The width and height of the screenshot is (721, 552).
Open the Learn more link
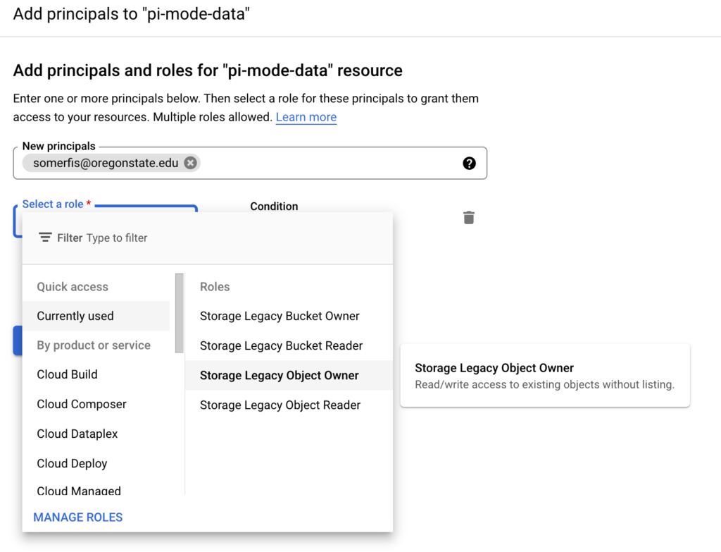click(306, 117)
